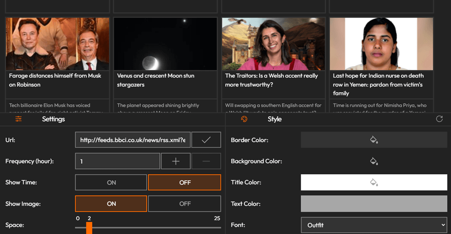This screenshot has width=451, height=234.
Task: Expand the Font dropdown showing Outfit
Action: click(374, 225)
